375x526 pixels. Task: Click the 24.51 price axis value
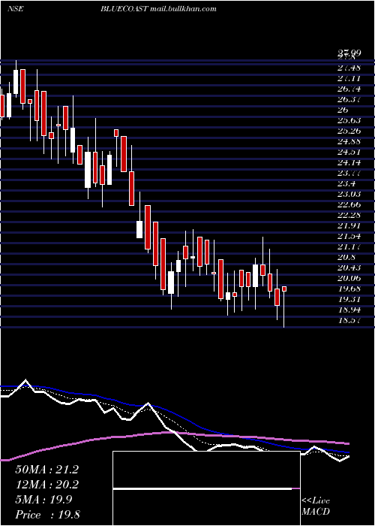point(349,153)
